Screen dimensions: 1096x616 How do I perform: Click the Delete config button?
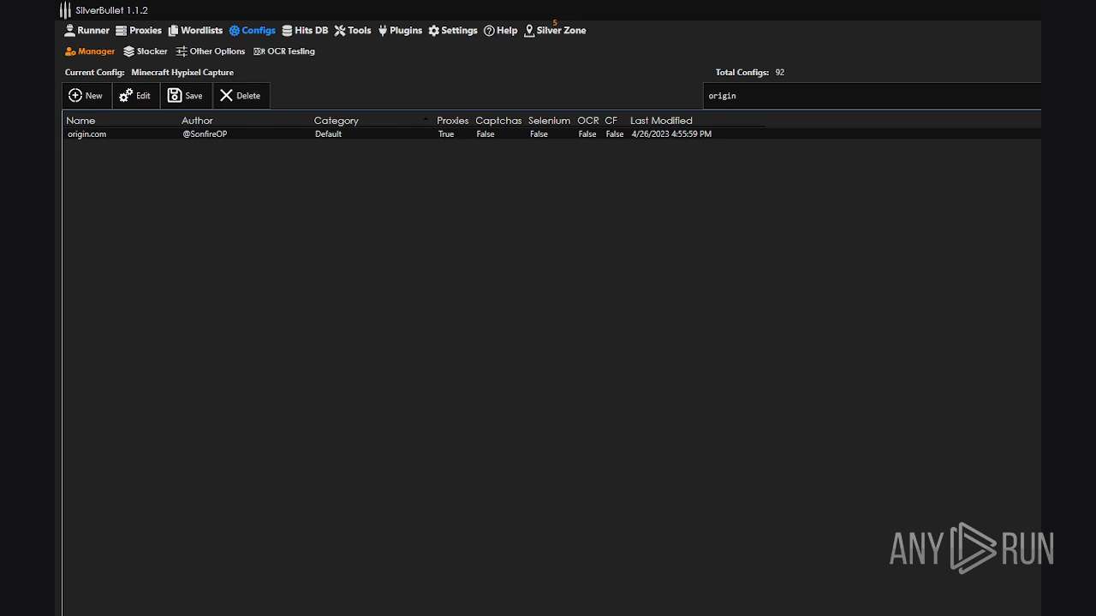tap(241, 96)
